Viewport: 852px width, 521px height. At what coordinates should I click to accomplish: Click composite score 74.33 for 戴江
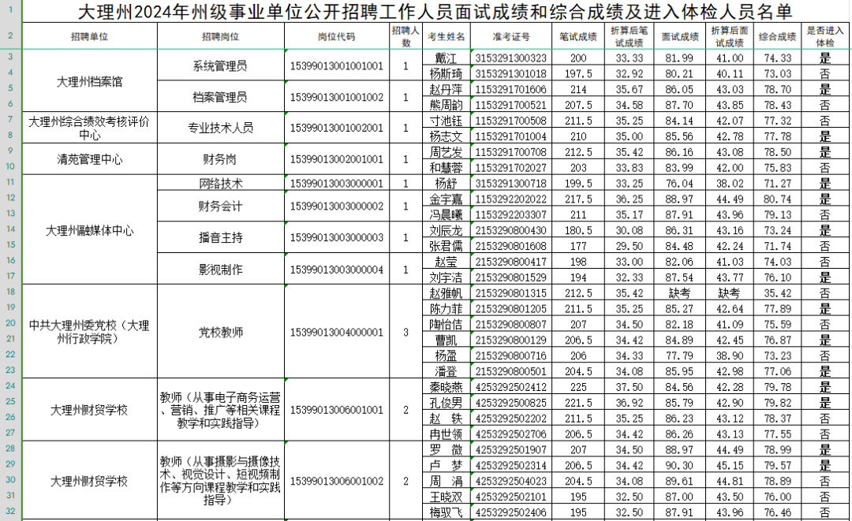click(777, 58)
